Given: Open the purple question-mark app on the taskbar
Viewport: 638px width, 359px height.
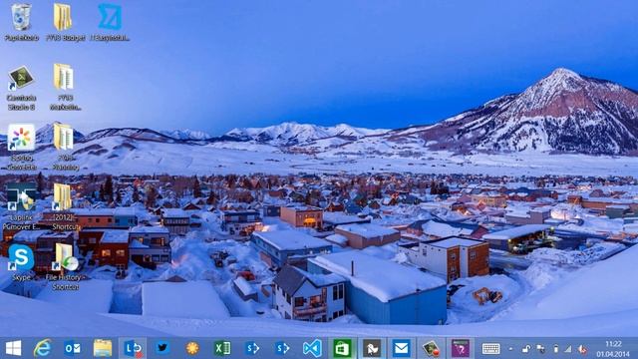Looking at the screenshot, I should [461, 348].
